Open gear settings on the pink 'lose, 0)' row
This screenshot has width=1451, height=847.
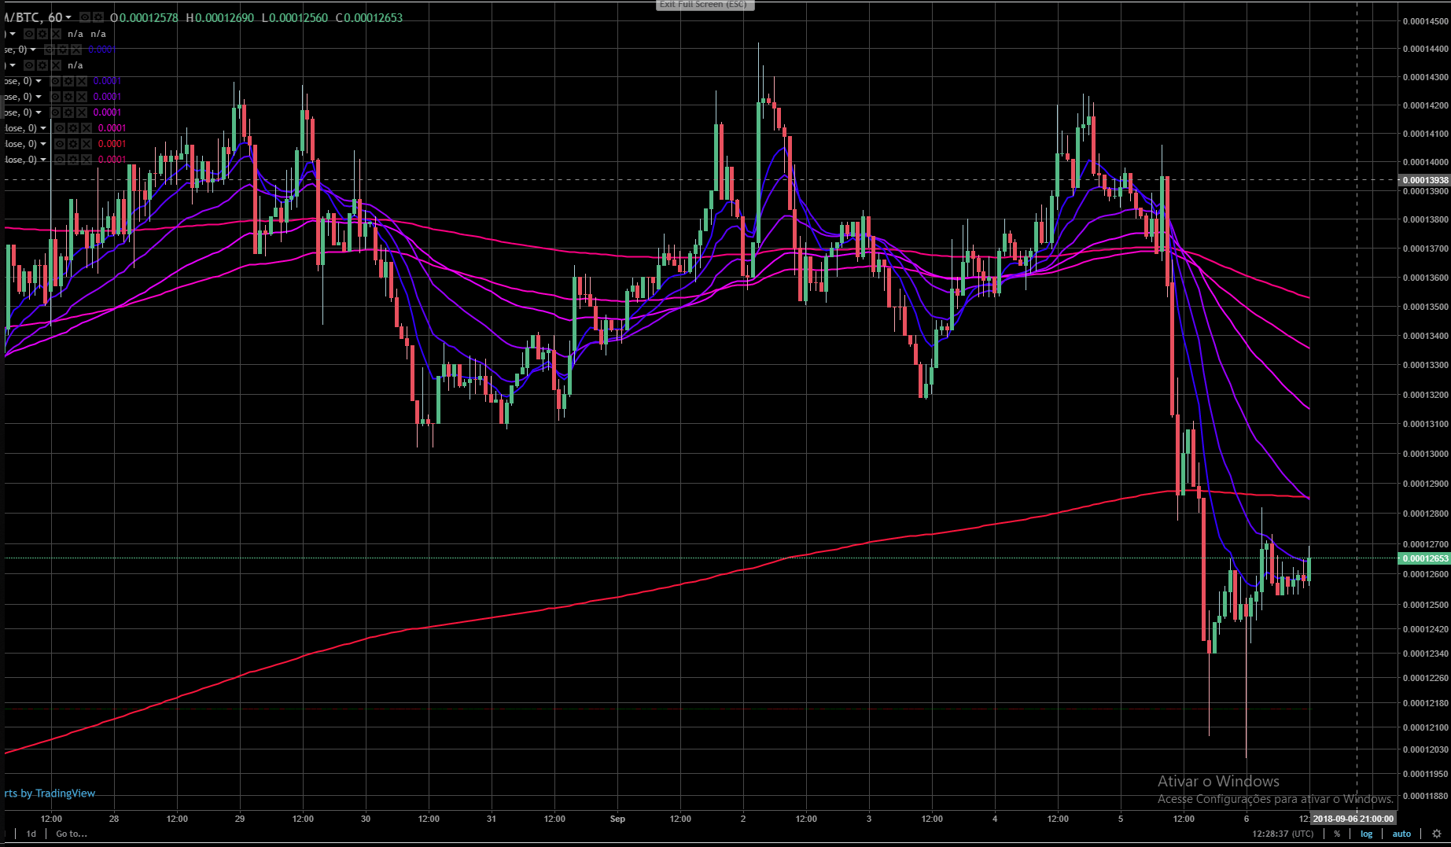[x=73, y=128]
